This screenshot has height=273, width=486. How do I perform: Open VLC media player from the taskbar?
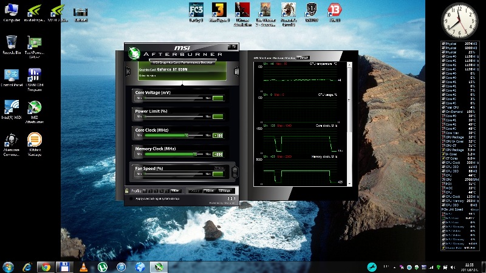[x=83, y=267]
